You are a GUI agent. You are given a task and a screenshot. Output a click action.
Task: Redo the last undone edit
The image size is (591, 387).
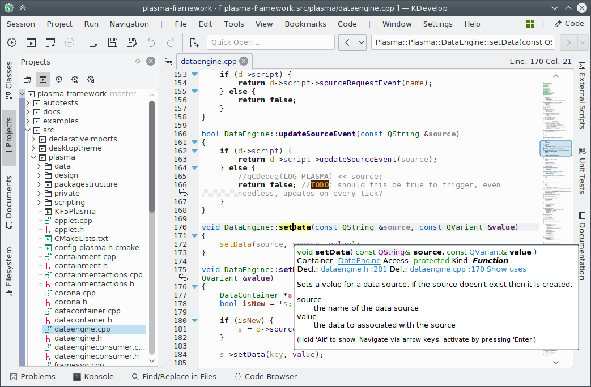click(171, 42)
